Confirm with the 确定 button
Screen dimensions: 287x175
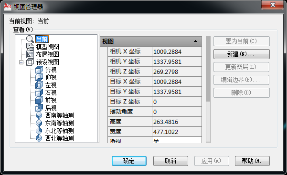[129, 161]
